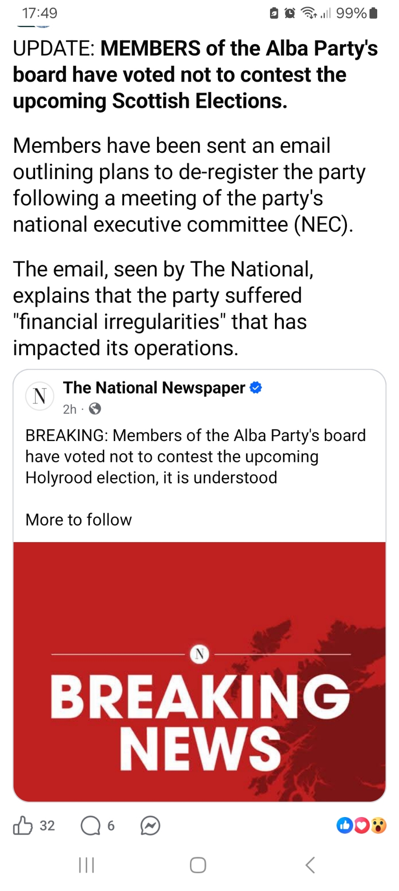Tap the wow face reaction emoji
The height and width of the screenshot is (891, 399).
click(x=379, y=826)
